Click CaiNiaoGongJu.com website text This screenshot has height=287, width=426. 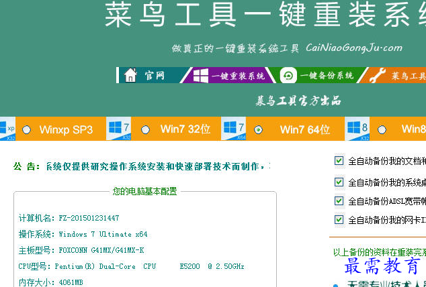[354, 48]
